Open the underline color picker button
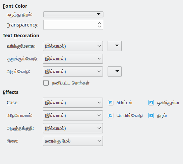 click(x=115, y=71)
